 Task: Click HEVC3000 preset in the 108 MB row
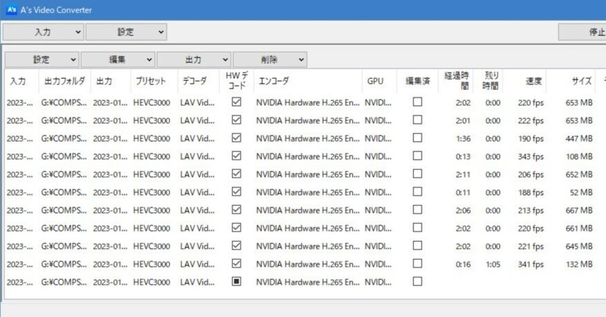[x=151, y=157]
